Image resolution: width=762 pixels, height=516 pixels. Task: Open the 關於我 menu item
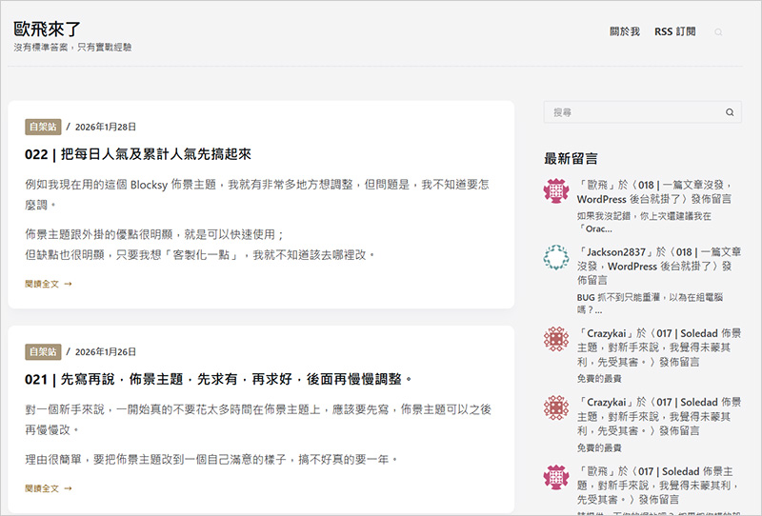[624, 32]
